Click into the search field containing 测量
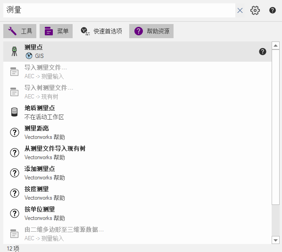 point(119,10)
